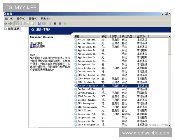This screenshot has width=175, height=140.
Task: Sort by the 描述 column header
Action: (105, 36)
